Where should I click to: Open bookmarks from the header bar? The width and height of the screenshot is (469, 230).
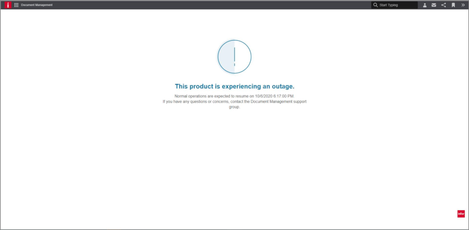click(453, 5)
